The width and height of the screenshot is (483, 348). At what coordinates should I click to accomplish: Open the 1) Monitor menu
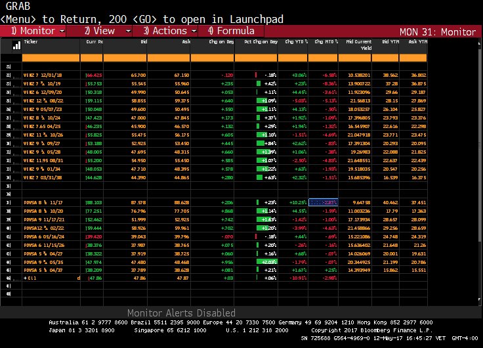point(33,31)
